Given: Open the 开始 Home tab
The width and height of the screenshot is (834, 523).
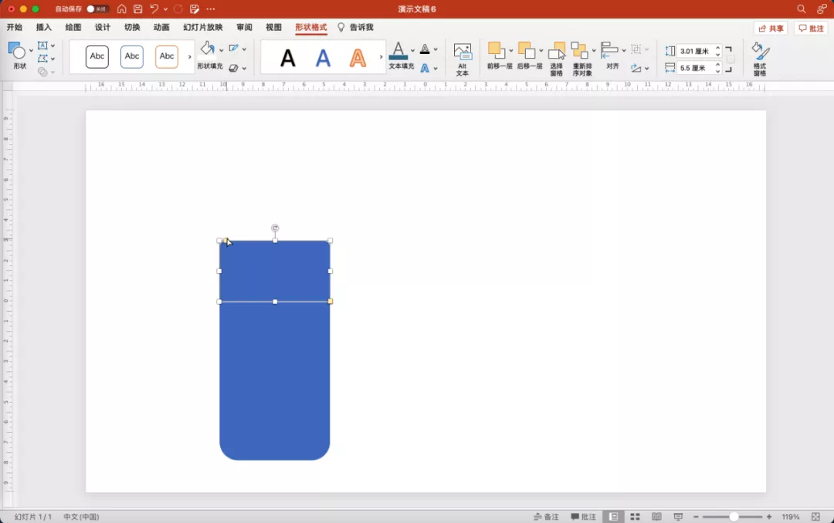Looking at the screenshot, I should coord(15,27).
